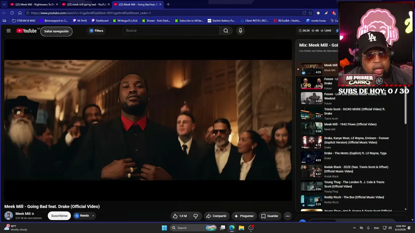The image size is (415, 233).
Task: Click Meek Mill channel avatar below video
Action: (x=9, y=216)
